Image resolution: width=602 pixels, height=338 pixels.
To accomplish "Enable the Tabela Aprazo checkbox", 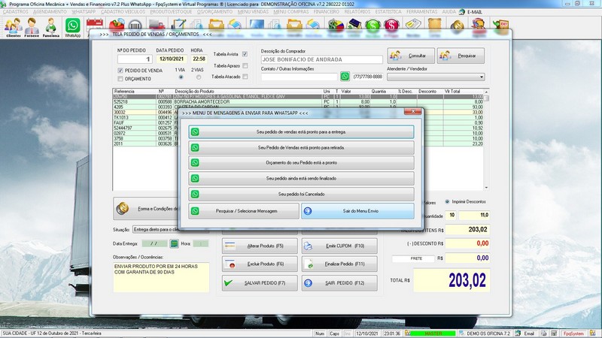I will [x=245, y=66].
